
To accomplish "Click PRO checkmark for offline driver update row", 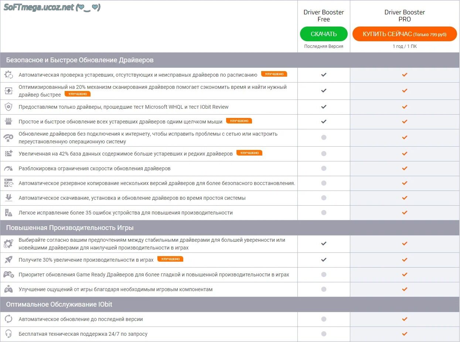I will pyautogui.click(x=405, y=137).
